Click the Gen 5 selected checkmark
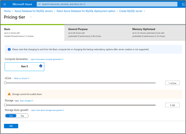The width and height of the screenshot is (186, 134). tap(41, 66)
